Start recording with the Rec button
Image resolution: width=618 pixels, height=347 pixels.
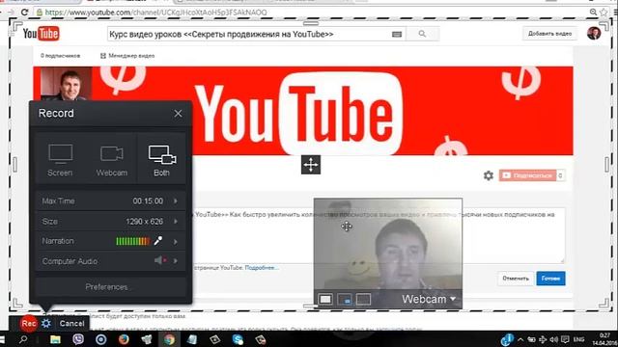pos(28,324)
